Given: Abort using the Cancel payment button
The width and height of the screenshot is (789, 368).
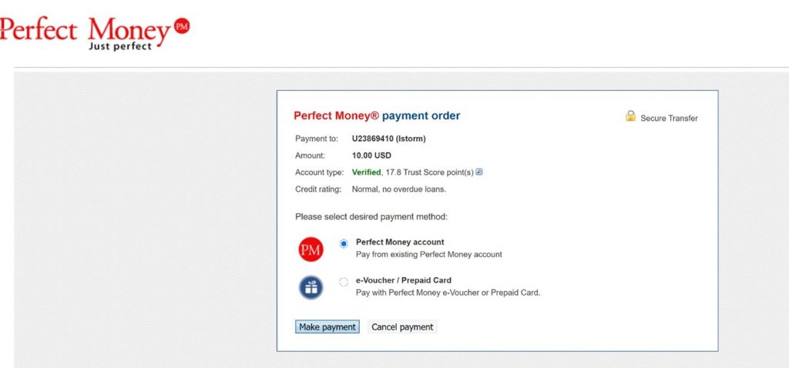Looking at the screenshot, I should (x=402, y=326).
